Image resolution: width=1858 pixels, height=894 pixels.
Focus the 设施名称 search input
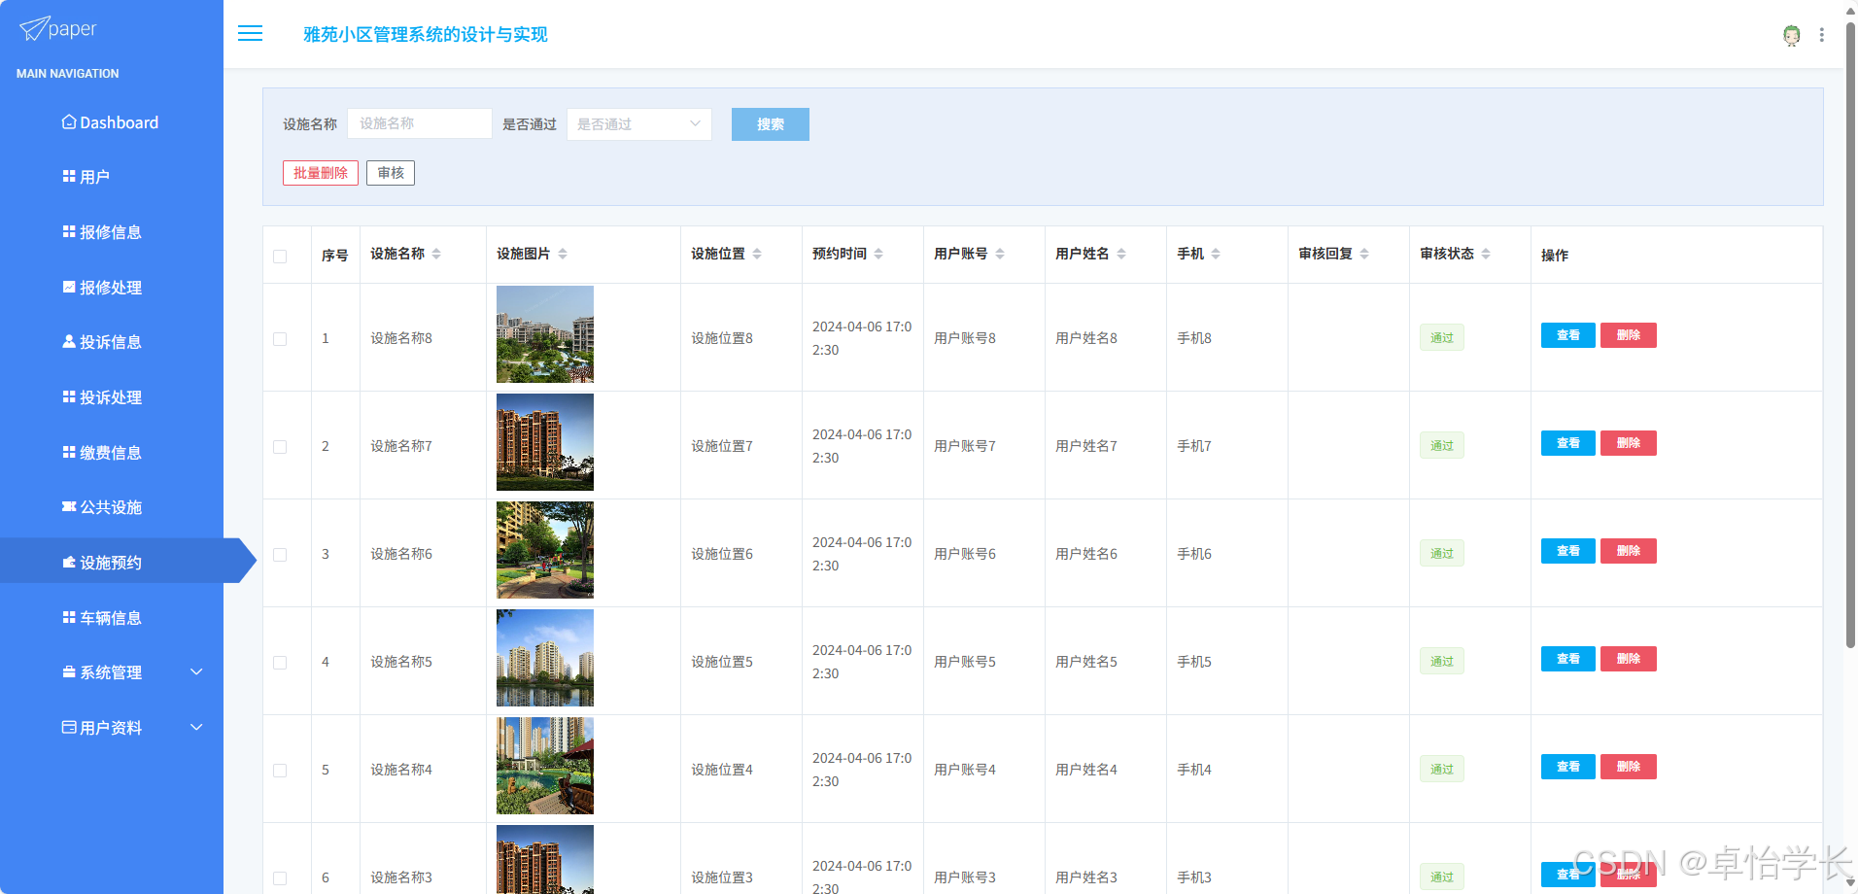pyautogui.click(x=420, y=123)
